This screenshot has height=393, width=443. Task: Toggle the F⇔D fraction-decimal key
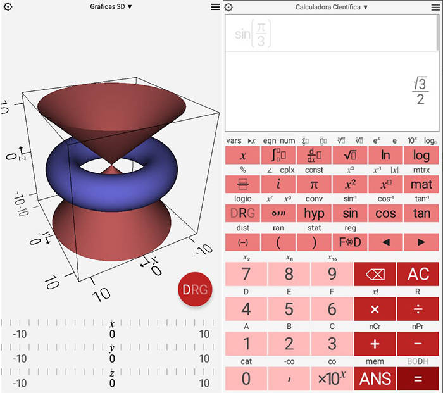coord(349,242)
